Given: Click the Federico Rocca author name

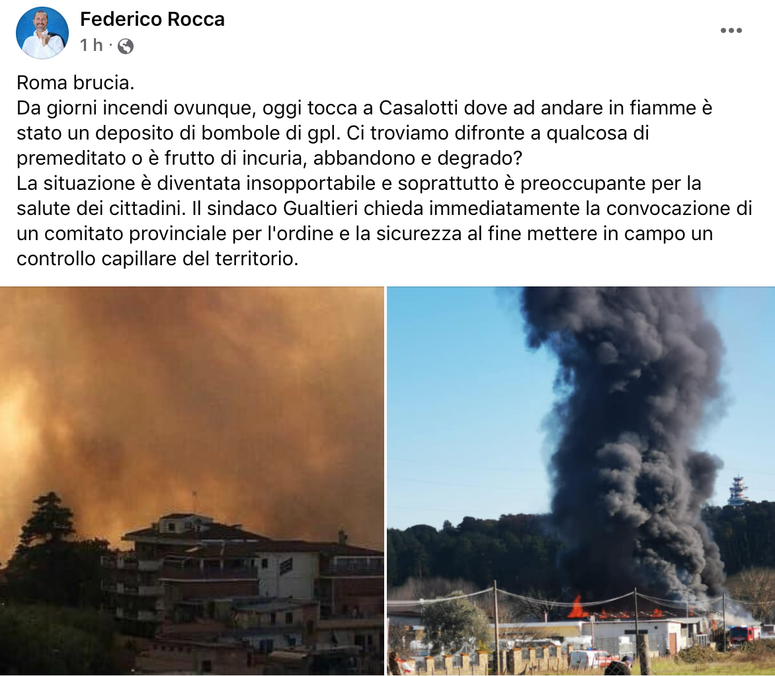Looking at the screenshot, I should tap(152, 19).
